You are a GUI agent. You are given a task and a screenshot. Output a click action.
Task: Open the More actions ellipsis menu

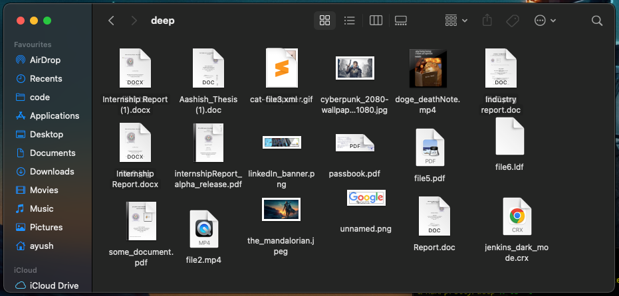545,21
